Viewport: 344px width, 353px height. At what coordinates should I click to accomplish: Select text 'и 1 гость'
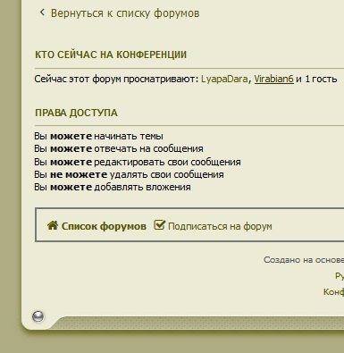pyautogui.click(x=316, y=80)
